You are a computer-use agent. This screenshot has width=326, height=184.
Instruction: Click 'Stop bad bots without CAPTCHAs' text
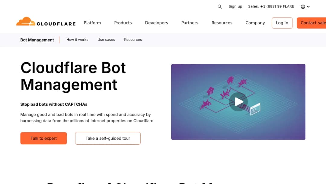[54, 104]
